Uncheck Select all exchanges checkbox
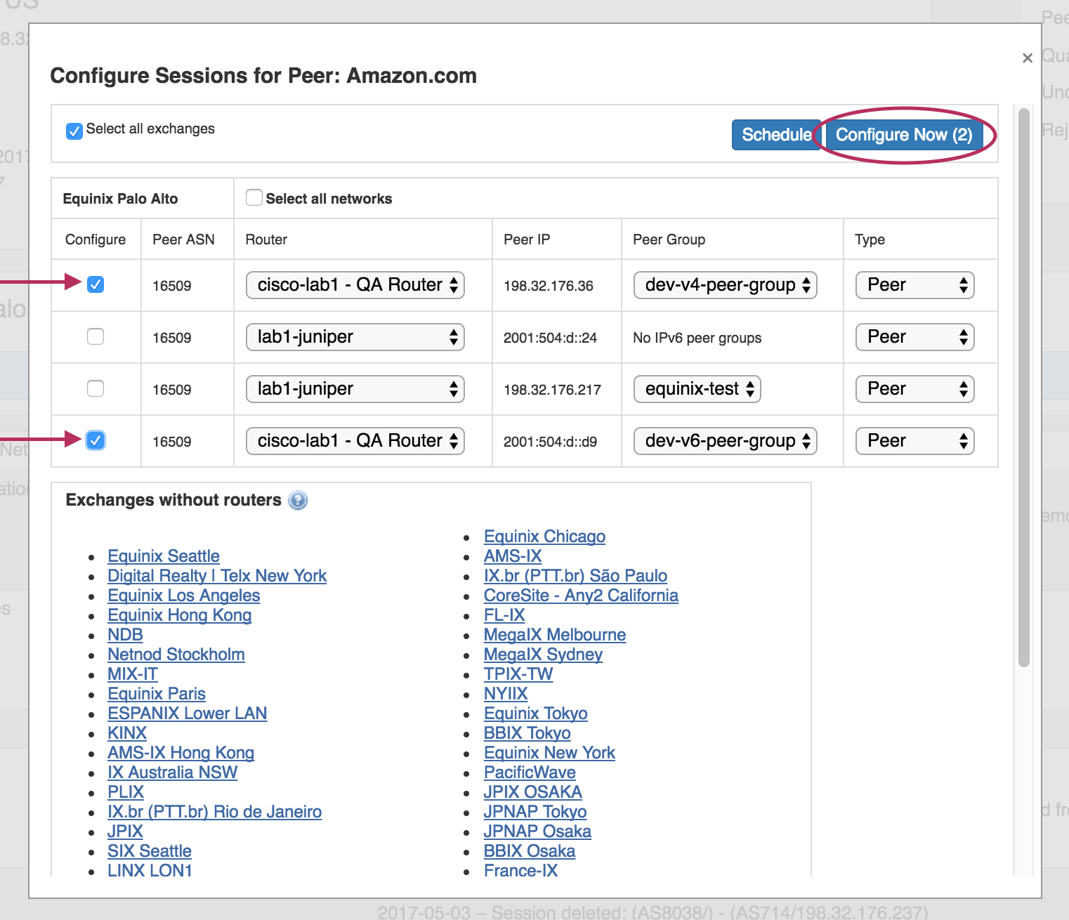Viewport: 1069px width, 920px height. click(74, 131)
